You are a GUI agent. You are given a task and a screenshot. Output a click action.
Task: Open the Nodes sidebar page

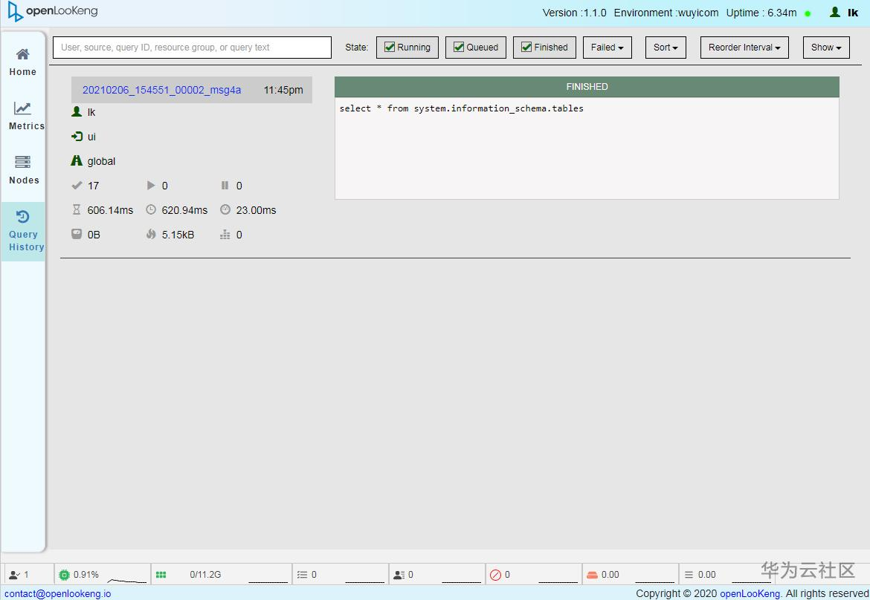(x=24, y=170)
